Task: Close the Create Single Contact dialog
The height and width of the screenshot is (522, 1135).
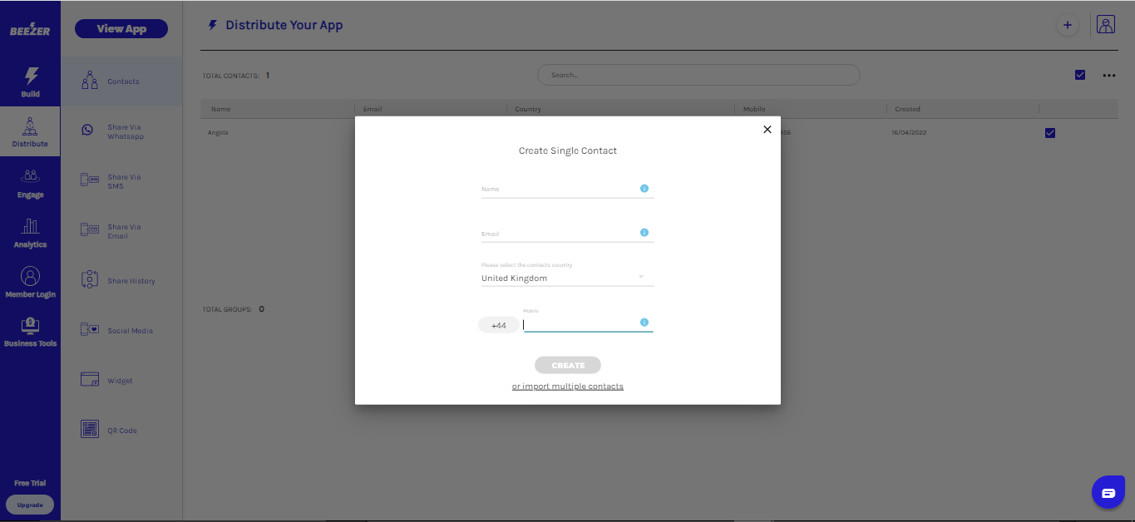Action: [x=767, y=130]
